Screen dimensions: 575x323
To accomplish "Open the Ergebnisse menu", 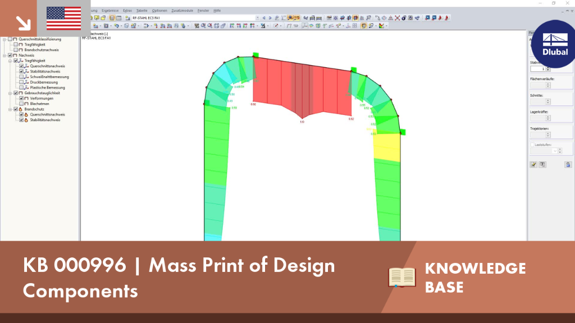I will (110, 11).
